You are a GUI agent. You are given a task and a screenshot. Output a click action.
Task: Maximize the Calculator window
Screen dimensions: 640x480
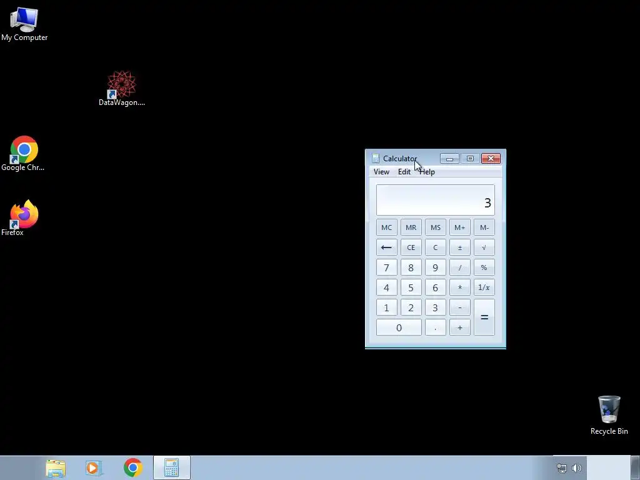click(x=470, y=158)
